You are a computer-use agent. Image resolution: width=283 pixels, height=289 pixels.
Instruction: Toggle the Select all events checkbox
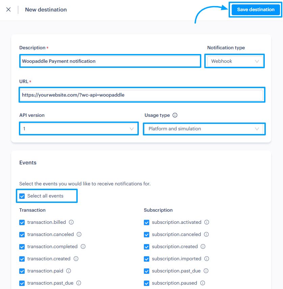tap(22, 196)
